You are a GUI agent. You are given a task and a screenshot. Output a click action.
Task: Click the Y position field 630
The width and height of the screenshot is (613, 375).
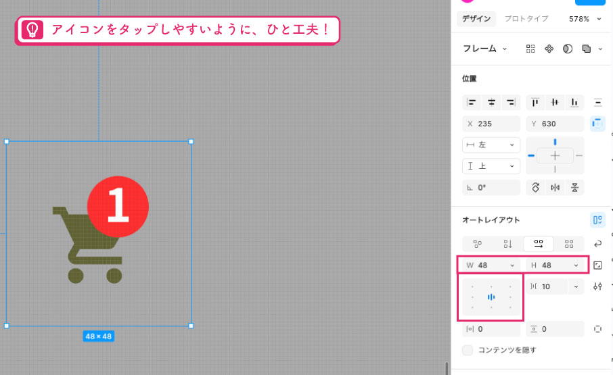(x=555, y=124)
